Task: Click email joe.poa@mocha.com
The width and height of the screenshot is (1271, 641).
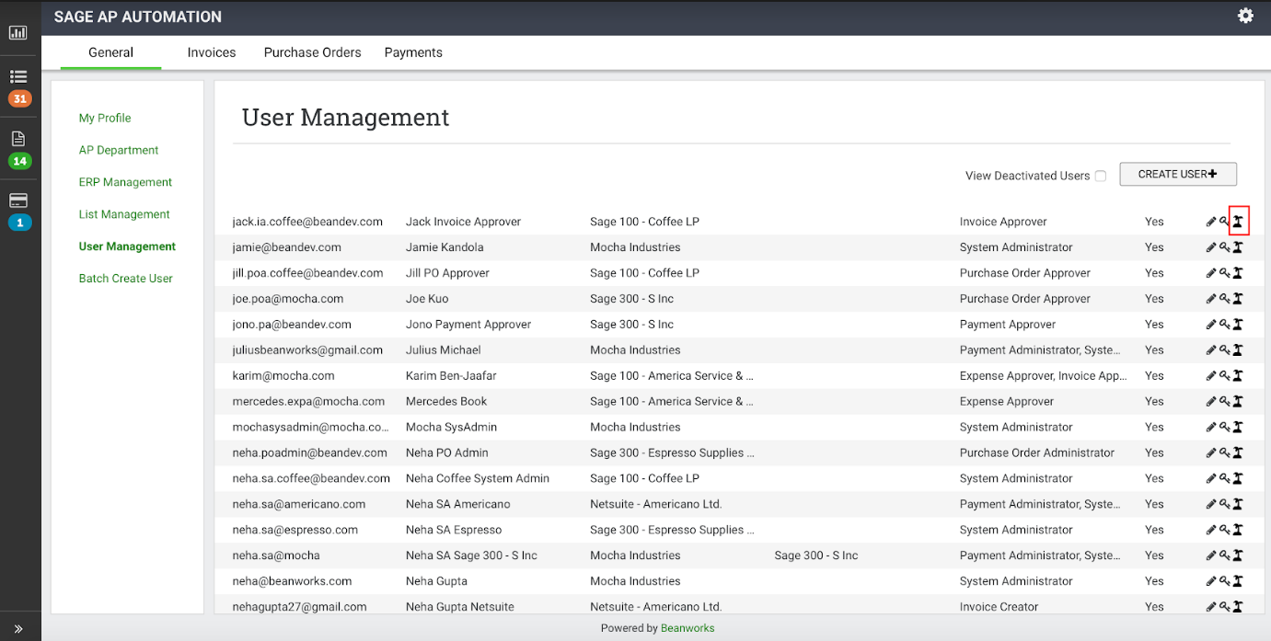Action: point(288,299)
